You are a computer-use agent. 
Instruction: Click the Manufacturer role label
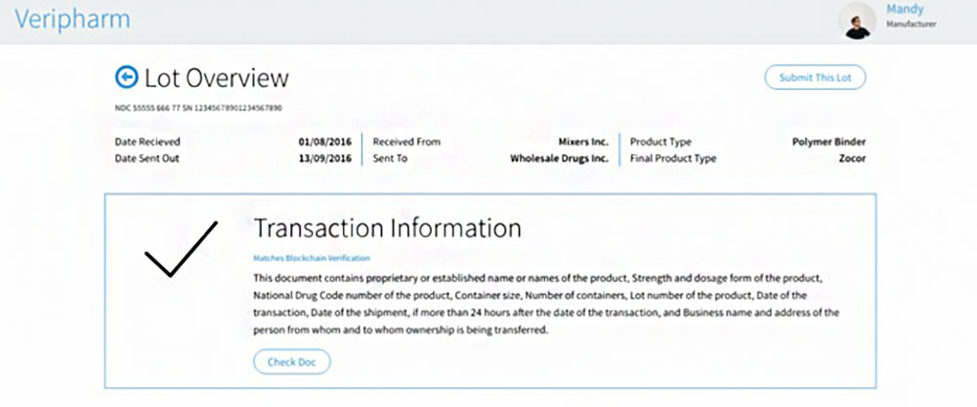(911, 25)
